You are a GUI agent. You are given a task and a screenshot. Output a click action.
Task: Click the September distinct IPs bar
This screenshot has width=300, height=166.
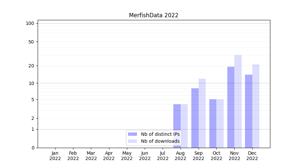(x=195, y=118)
